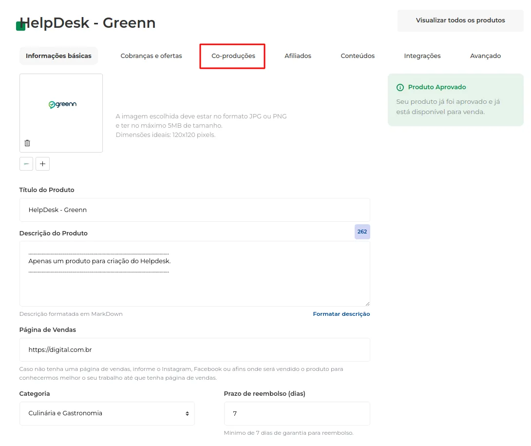The width and height of the screenshot is (531, 446).
Task: Open the Conteúdos tab
Action: (x=358, y=56)
